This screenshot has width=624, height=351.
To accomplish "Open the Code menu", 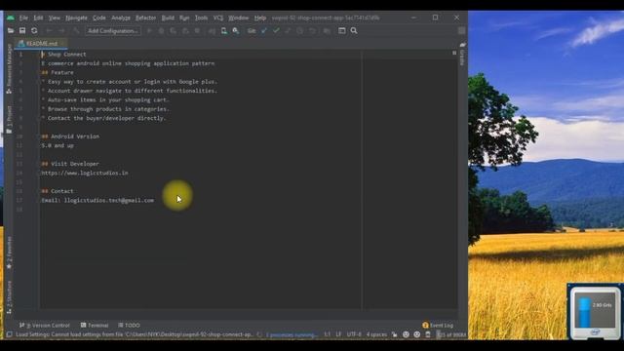I will [x=99, y=18].
